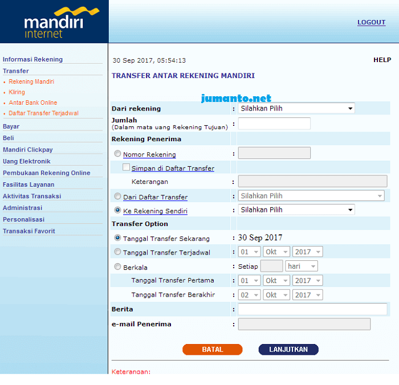This screenshot has height=385, width=399.
Task: Open the Tanggal Transfer Pertama month dropdown
Action: (x=276, y=280)
